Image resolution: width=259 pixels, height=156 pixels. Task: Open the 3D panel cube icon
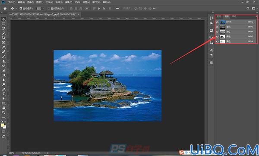[x=212, y=62]
